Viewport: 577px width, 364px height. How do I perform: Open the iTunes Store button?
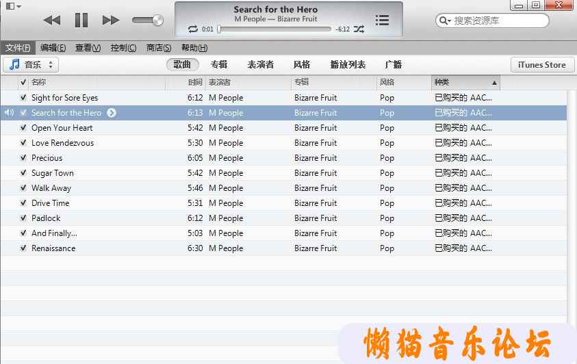click(x=541, y=65)
